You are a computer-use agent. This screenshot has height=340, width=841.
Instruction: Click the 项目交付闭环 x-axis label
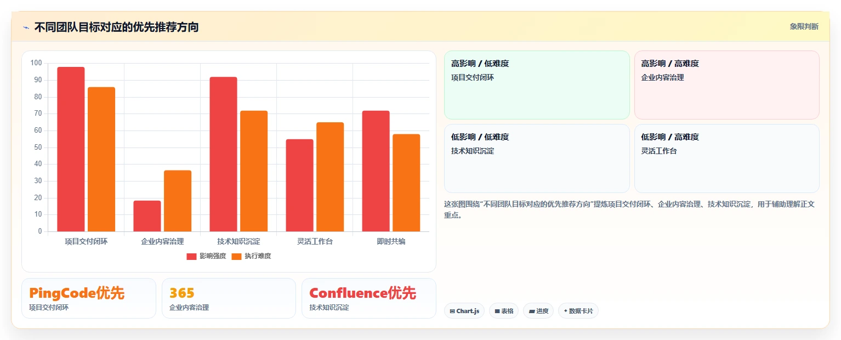point(86,241)
